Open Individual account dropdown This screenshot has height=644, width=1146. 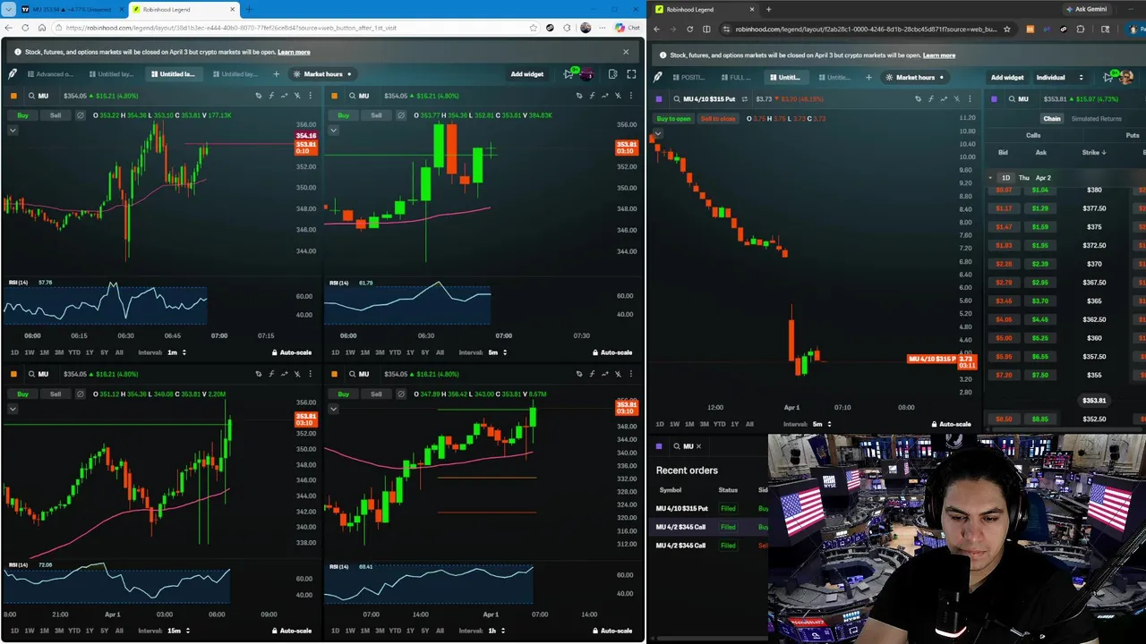click(1060, 78)
